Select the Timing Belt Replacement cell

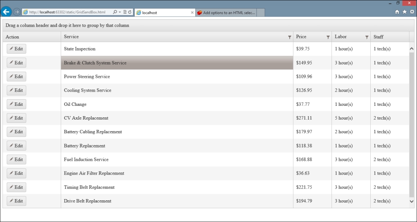point(177,187)
